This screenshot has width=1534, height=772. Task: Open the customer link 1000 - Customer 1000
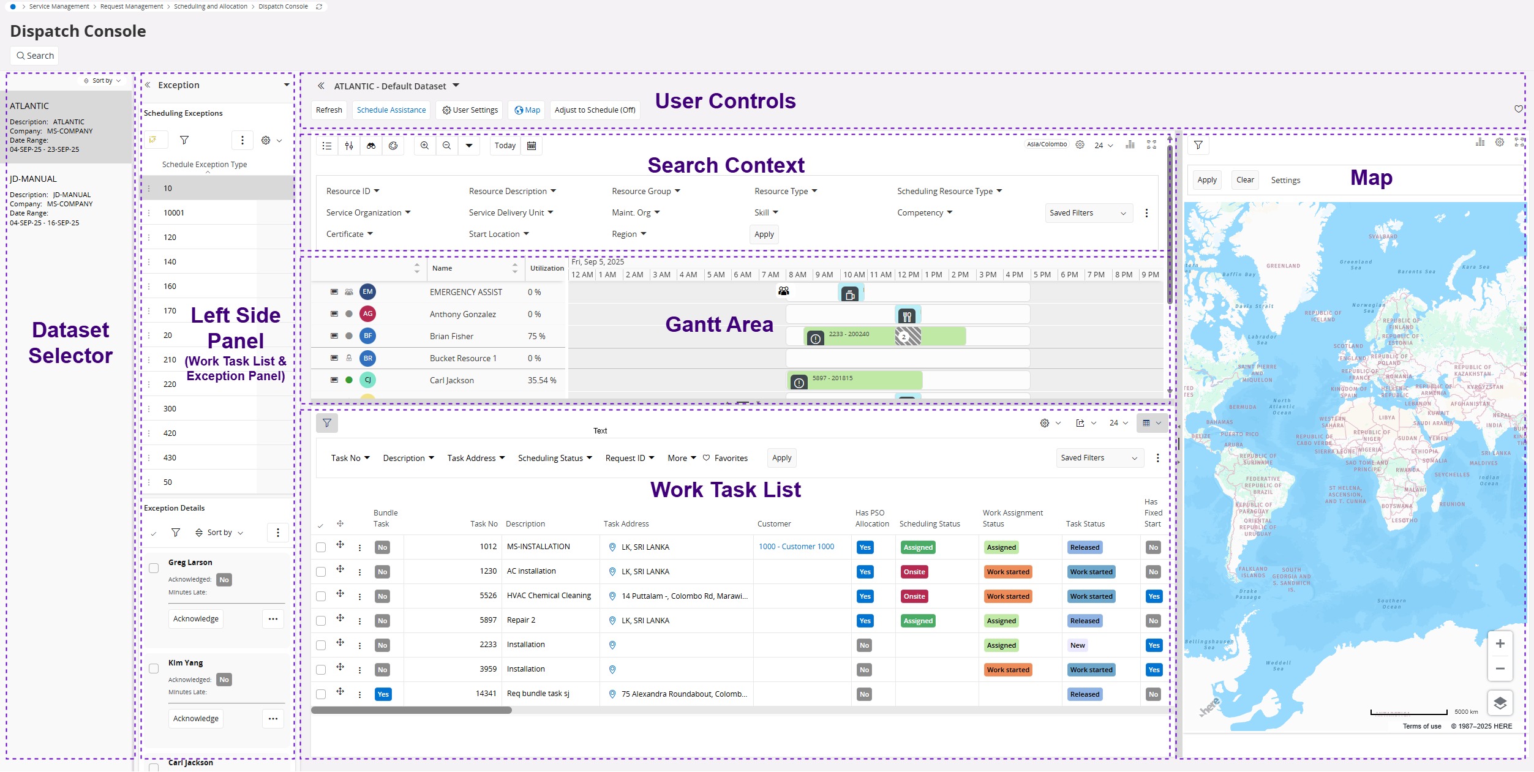pyautogui.click(x=796, y=547)
